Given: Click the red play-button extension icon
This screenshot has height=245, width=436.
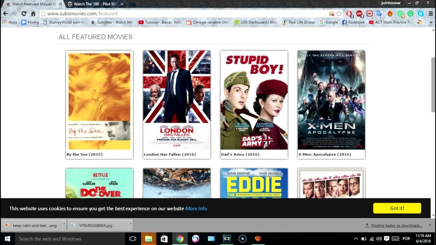Looking at the screenshot, I should click(370, 14).
